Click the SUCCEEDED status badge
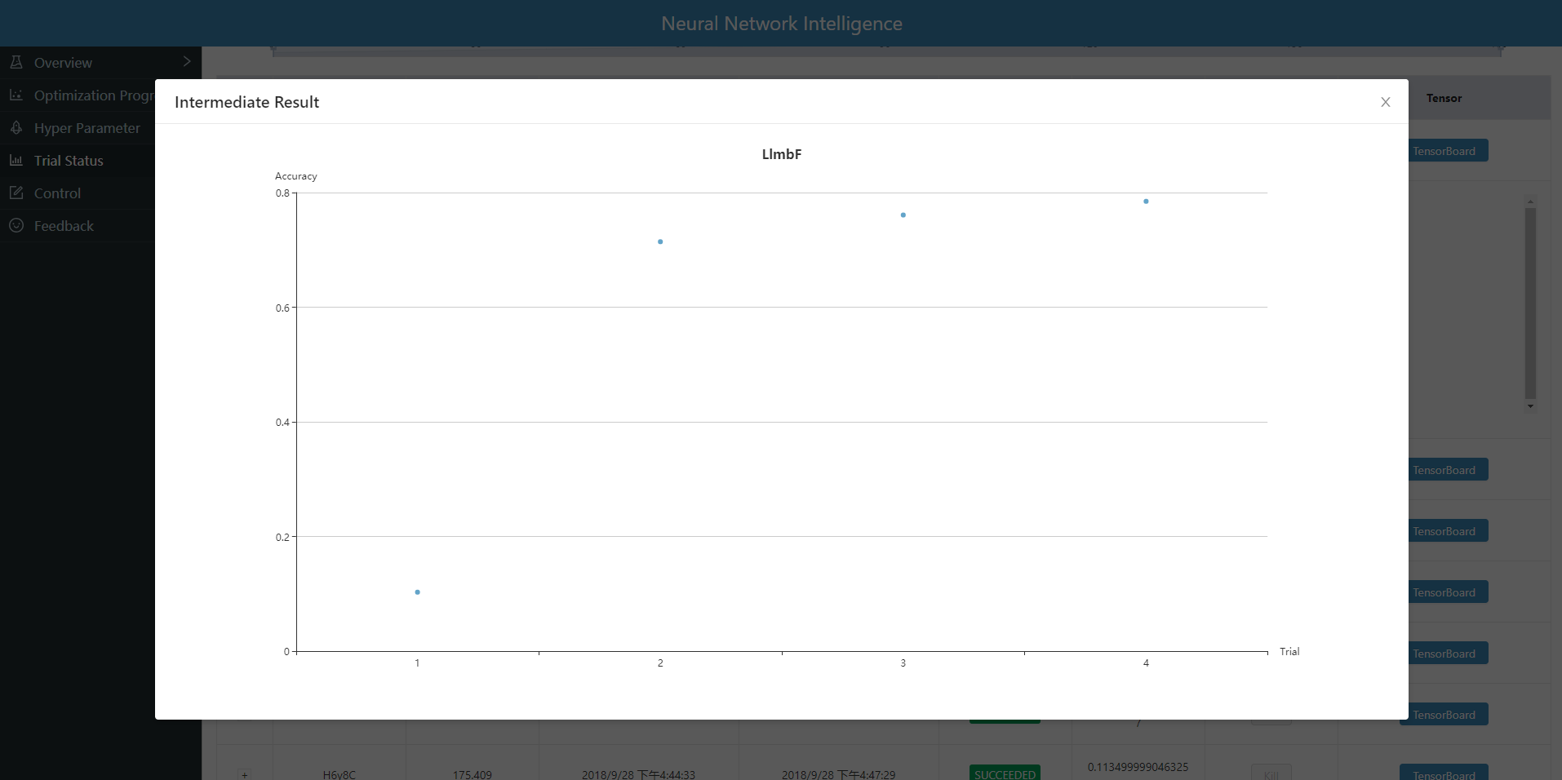 [x=1005, y=773]
